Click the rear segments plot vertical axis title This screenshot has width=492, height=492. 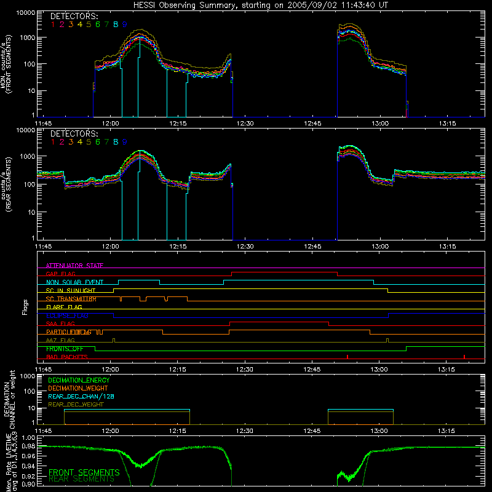pyautogui.click(x=6, y=184)
